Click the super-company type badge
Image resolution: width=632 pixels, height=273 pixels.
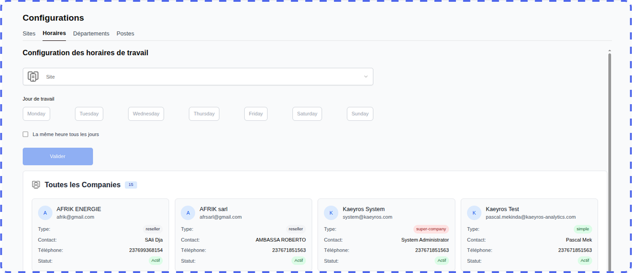click(x=431, y=229)
